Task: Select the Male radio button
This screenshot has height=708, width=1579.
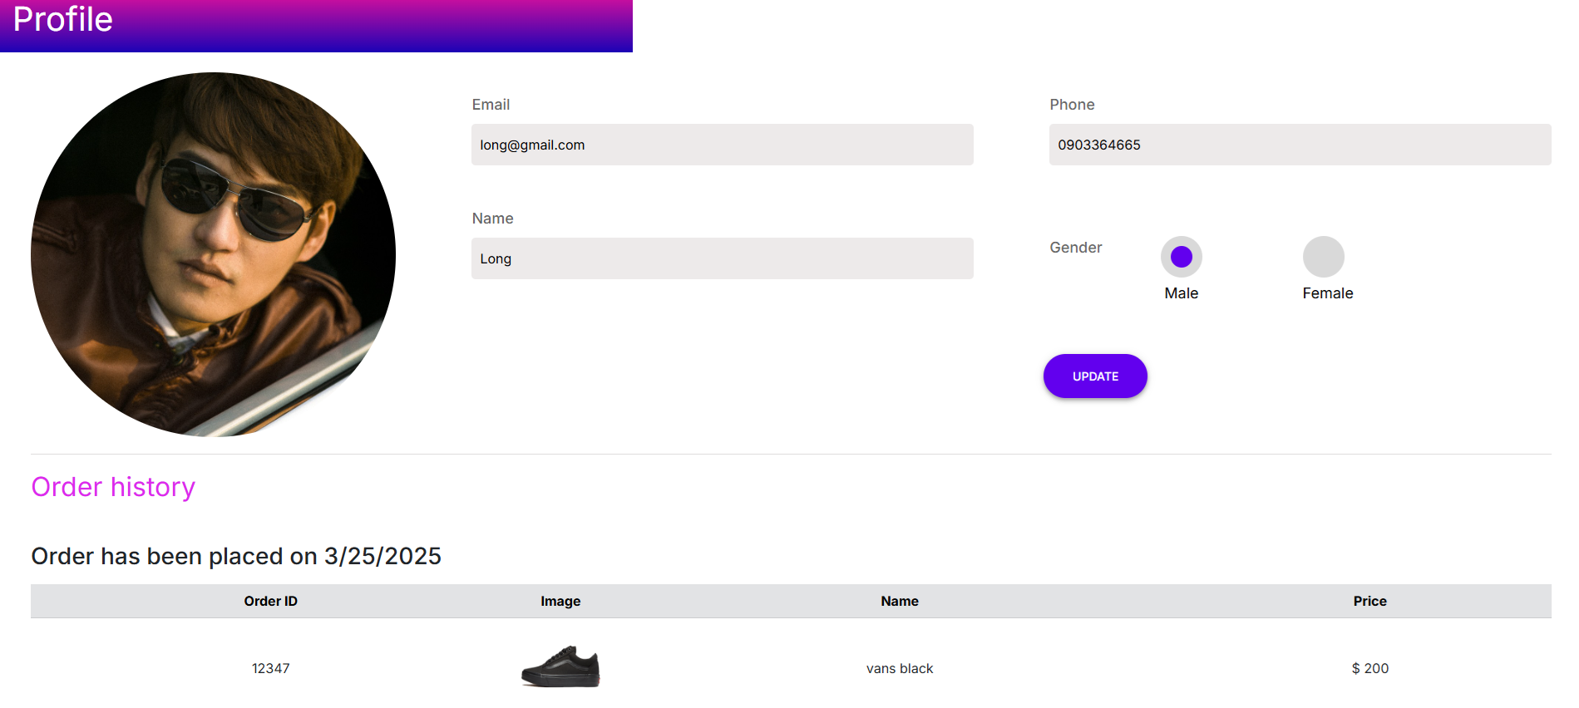Action: pyautogui.click(x=1181, y=257)
